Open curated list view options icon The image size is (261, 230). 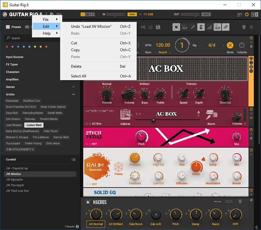[x=74, y=160]
